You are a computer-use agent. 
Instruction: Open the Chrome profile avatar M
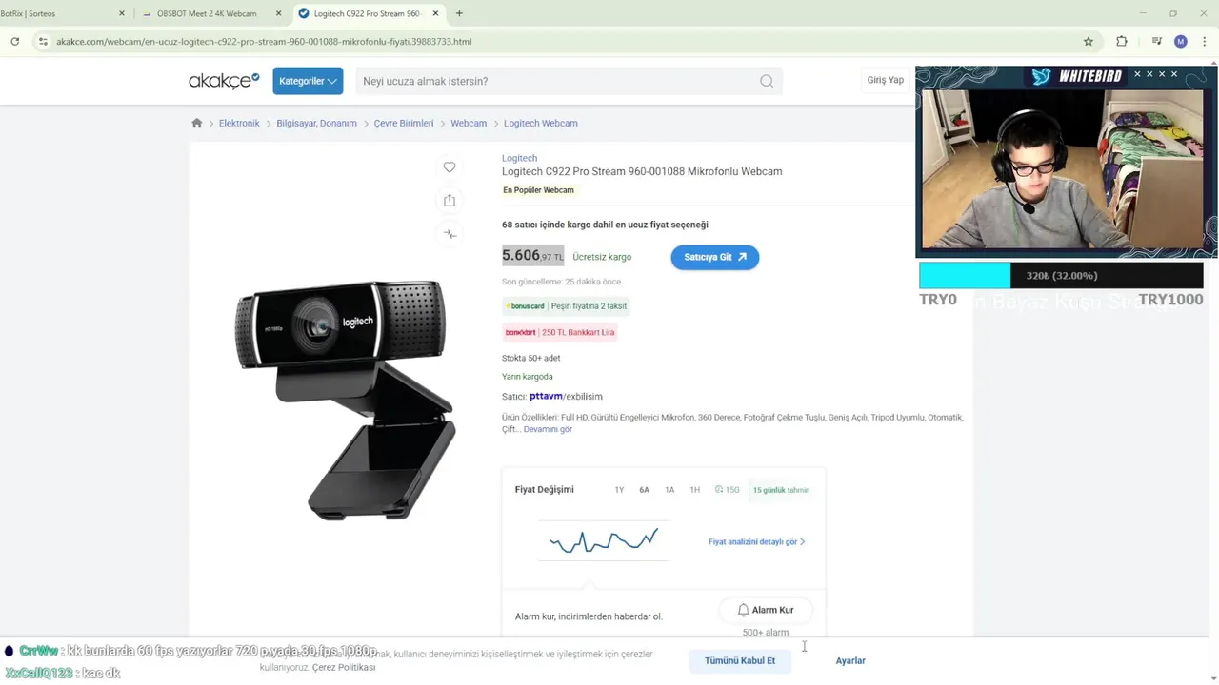click(1181, 42)
